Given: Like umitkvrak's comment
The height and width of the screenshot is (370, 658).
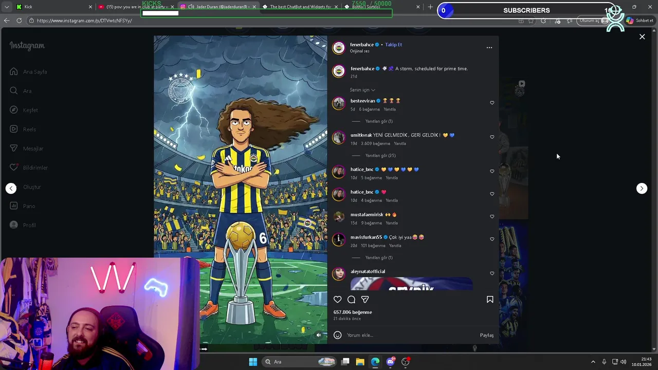Looking at the screenshot, I should 492,137.
